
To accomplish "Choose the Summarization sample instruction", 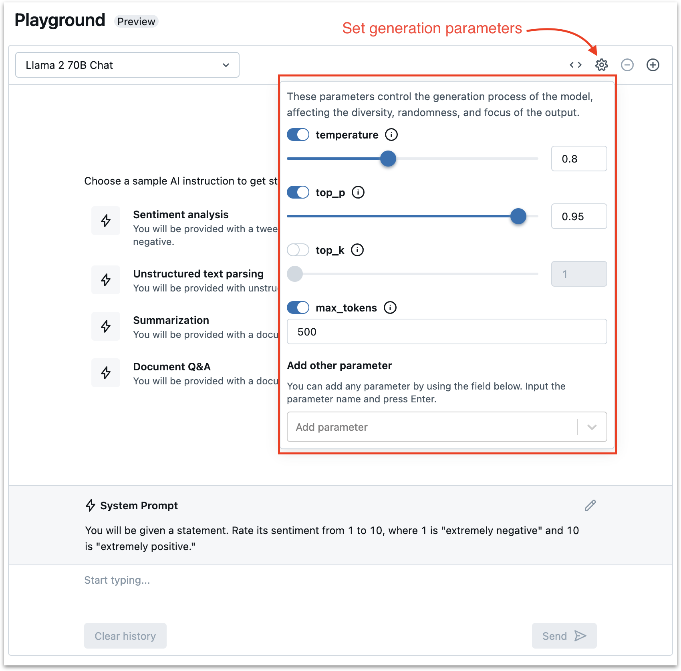I will (x=171, y=321).
